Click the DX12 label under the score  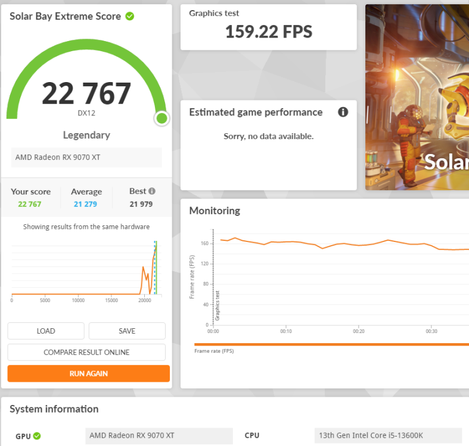86,113
